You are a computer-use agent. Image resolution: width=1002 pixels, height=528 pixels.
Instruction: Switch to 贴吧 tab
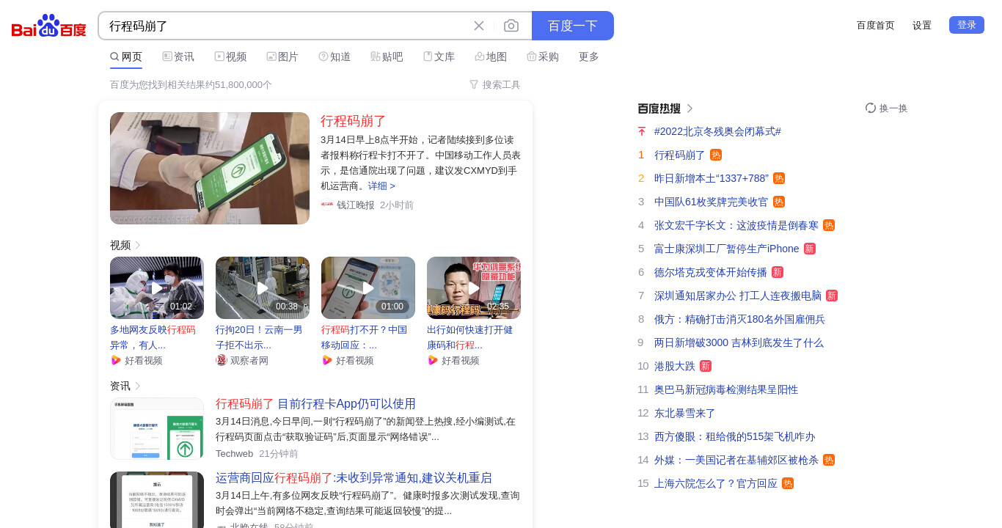[x=387, y=56]
